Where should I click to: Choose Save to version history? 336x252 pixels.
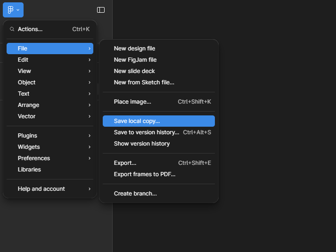[159, 132]
